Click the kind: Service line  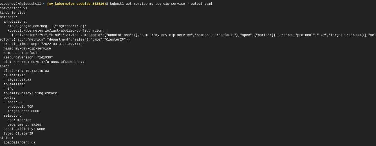[13, 13]
